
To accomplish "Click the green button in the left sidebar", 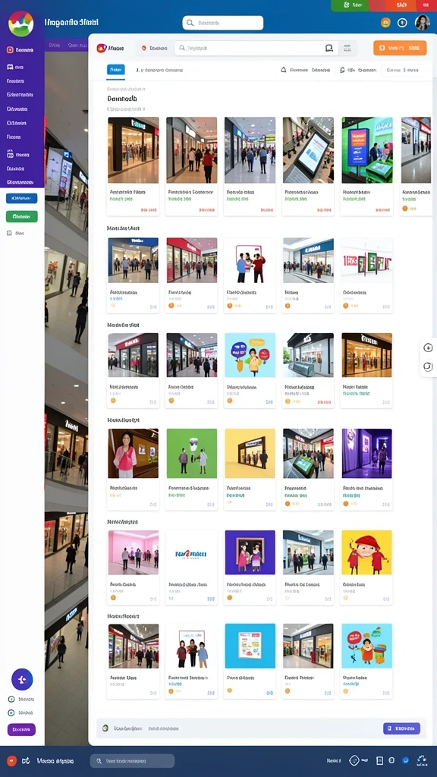I will 22,216.
